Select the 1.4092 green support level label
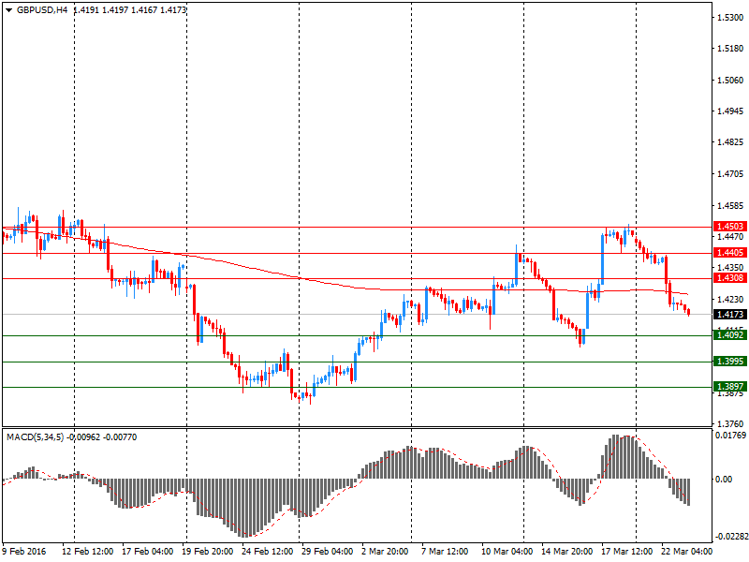This screenshot has height=562, width=749. [x=730, y=335]
